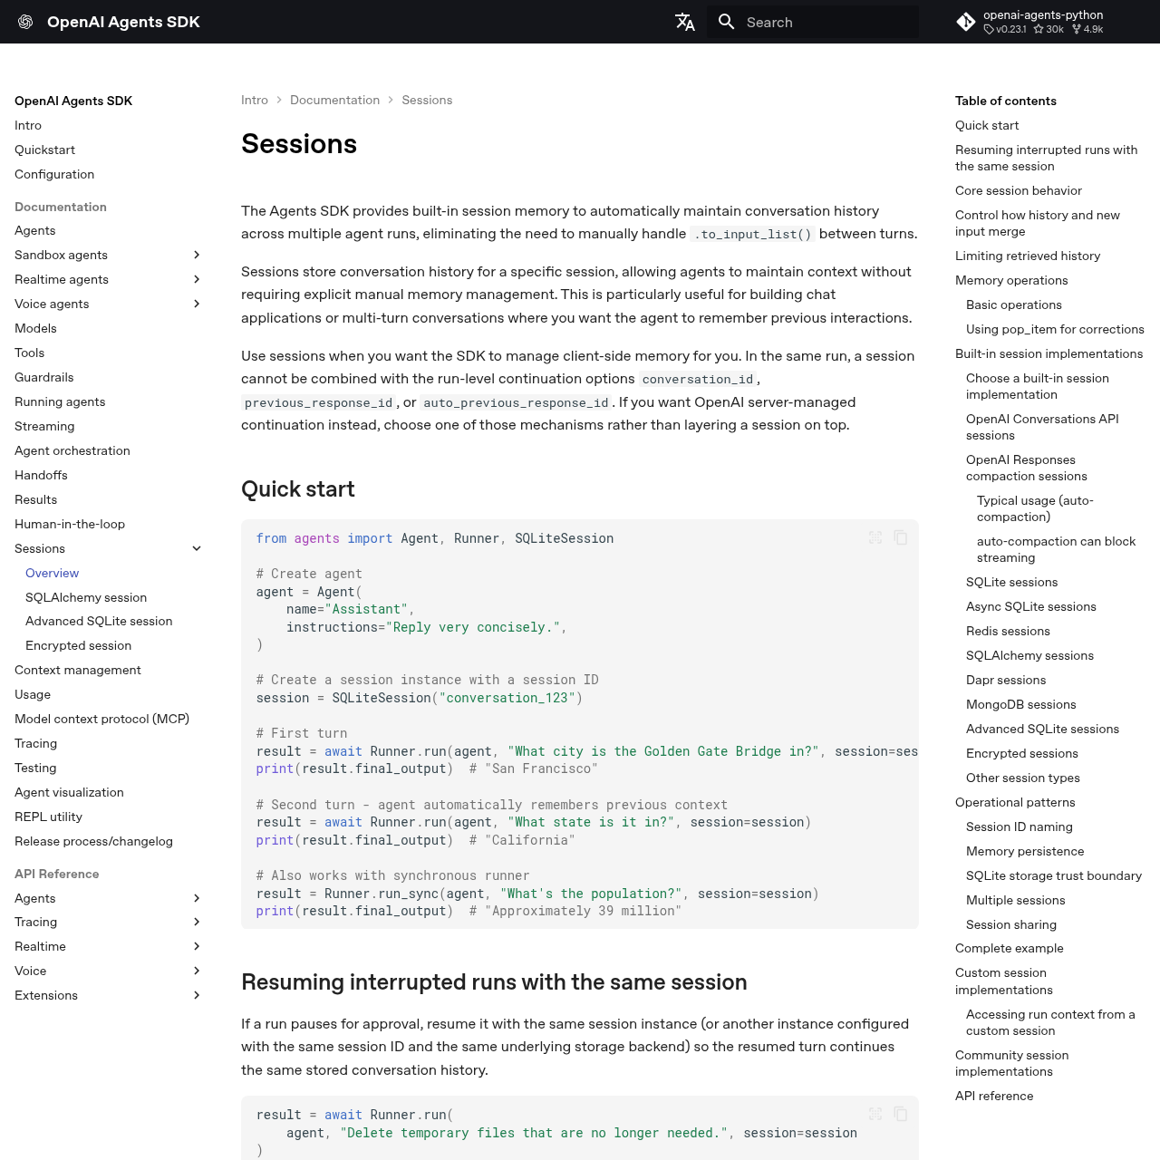Expand the Extensions API reference chevron
The height and width of the screenshot is (1160, 1160).
[197, 996]
